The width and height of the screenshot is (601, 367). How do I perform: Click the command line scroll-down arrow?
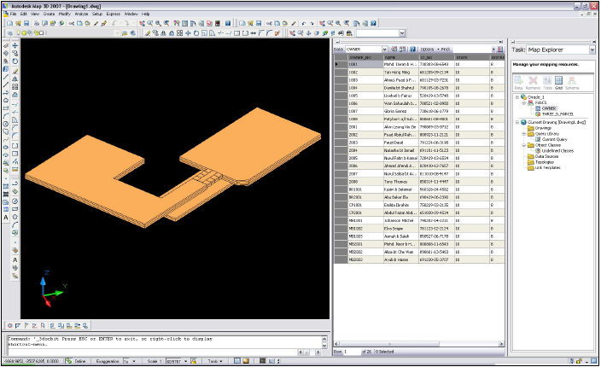click(x=324, y=346)
